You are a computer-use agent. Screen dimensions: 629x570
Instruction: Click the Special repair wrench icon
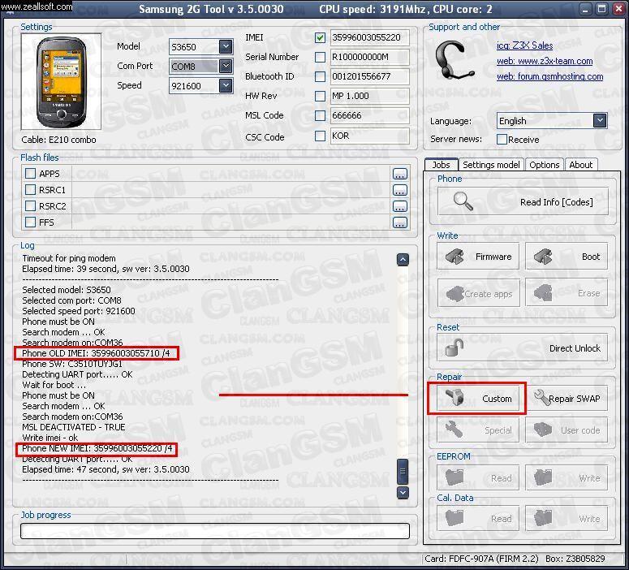tap(455, 430)
